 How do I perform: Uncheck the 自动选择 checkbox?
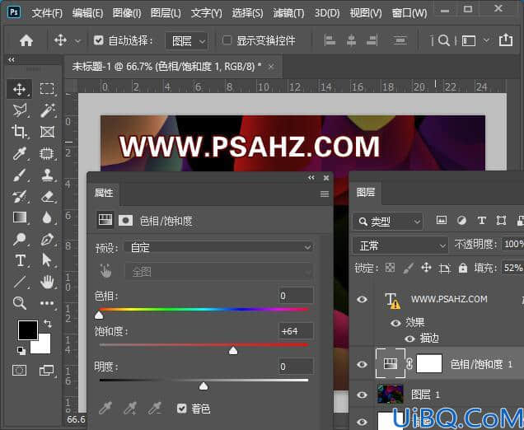click(x=99, y=40)
